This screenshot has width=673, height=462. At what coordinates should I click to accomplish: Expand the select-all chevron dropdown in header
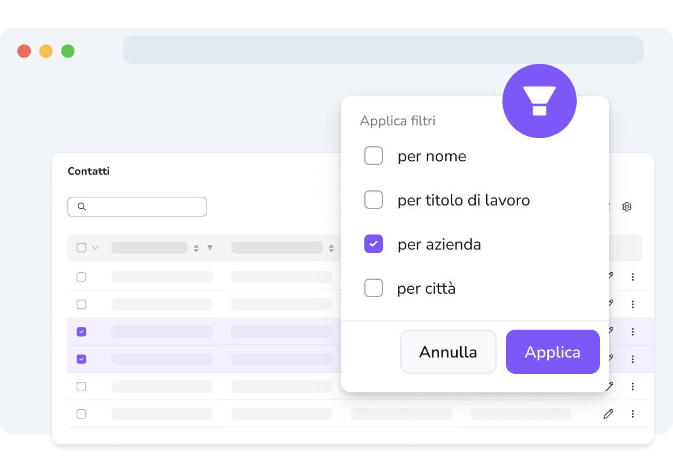[x=95, y=248]
